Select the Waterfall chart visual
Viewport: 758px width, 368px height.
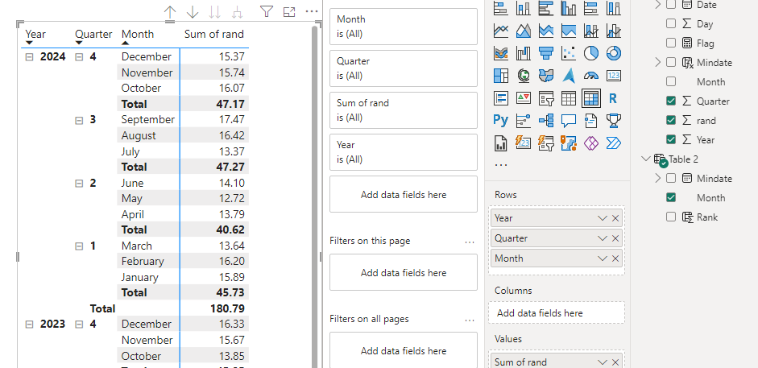click(x=523, y=52)
